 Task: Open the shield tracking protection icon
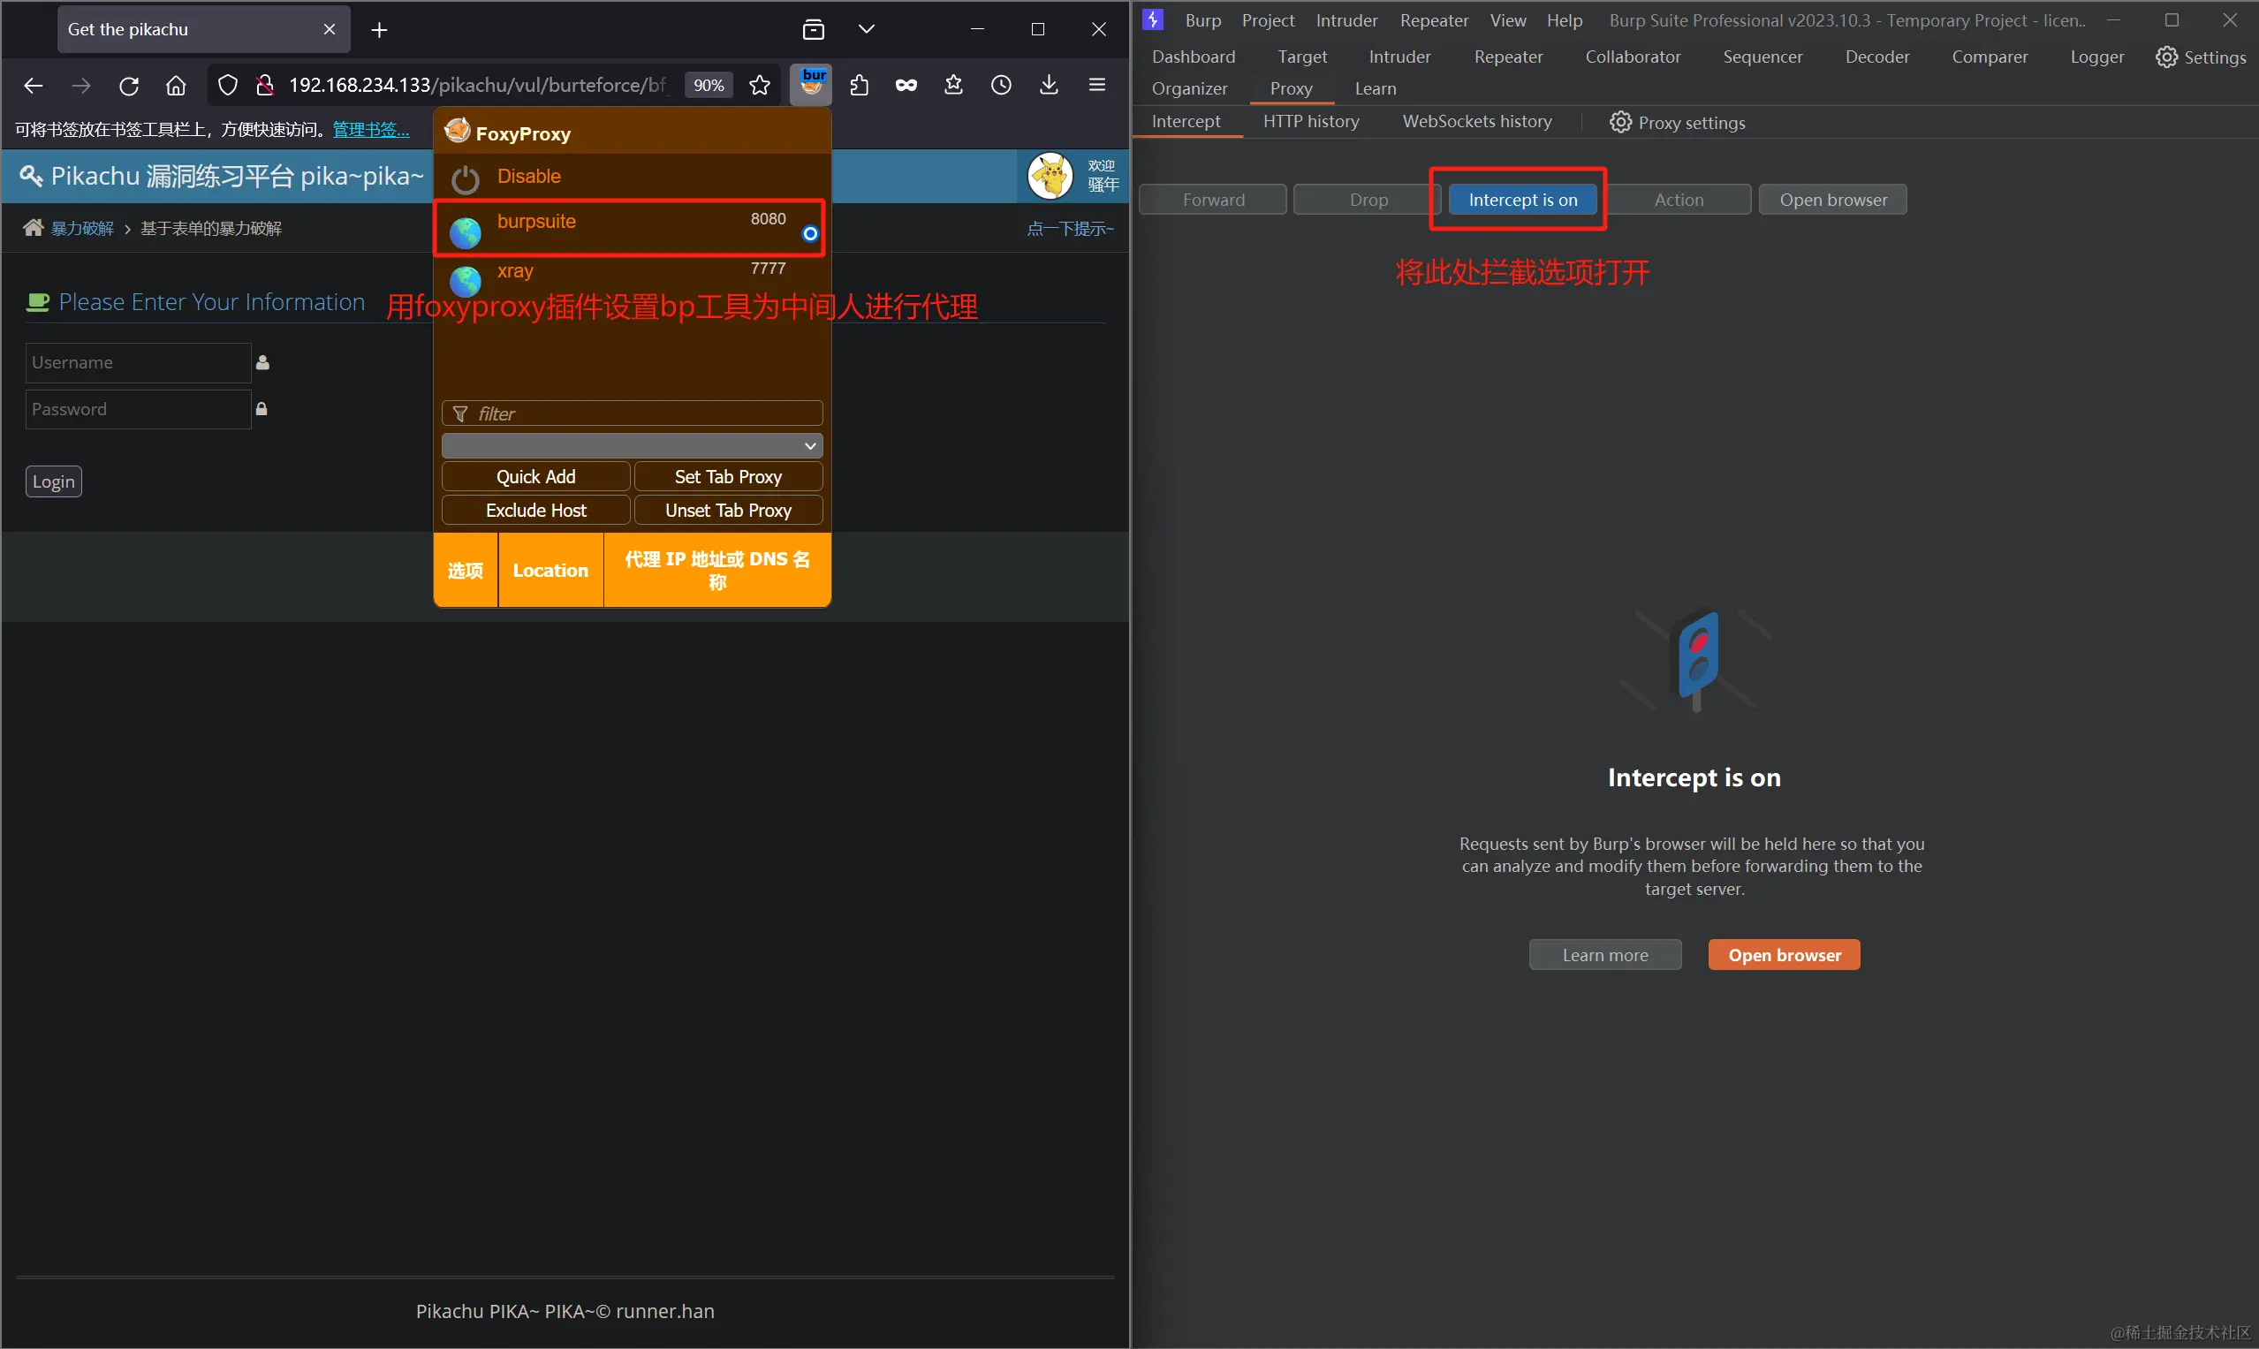(228, 86)
